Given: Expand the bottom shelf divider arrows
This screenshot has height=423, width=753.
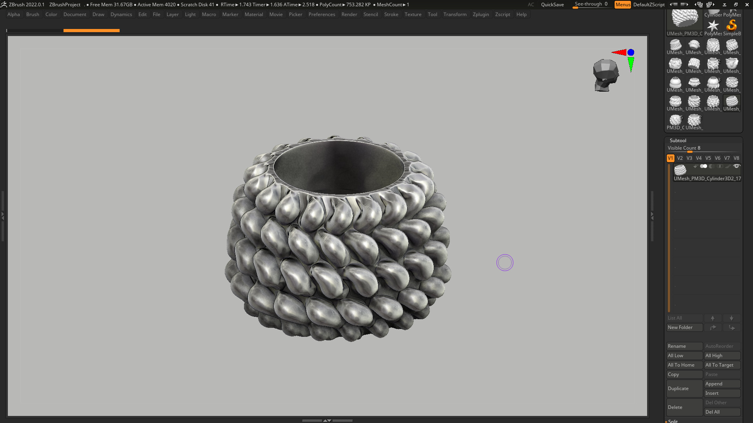Looking at the screenshot, I should [x=327, y=420].
